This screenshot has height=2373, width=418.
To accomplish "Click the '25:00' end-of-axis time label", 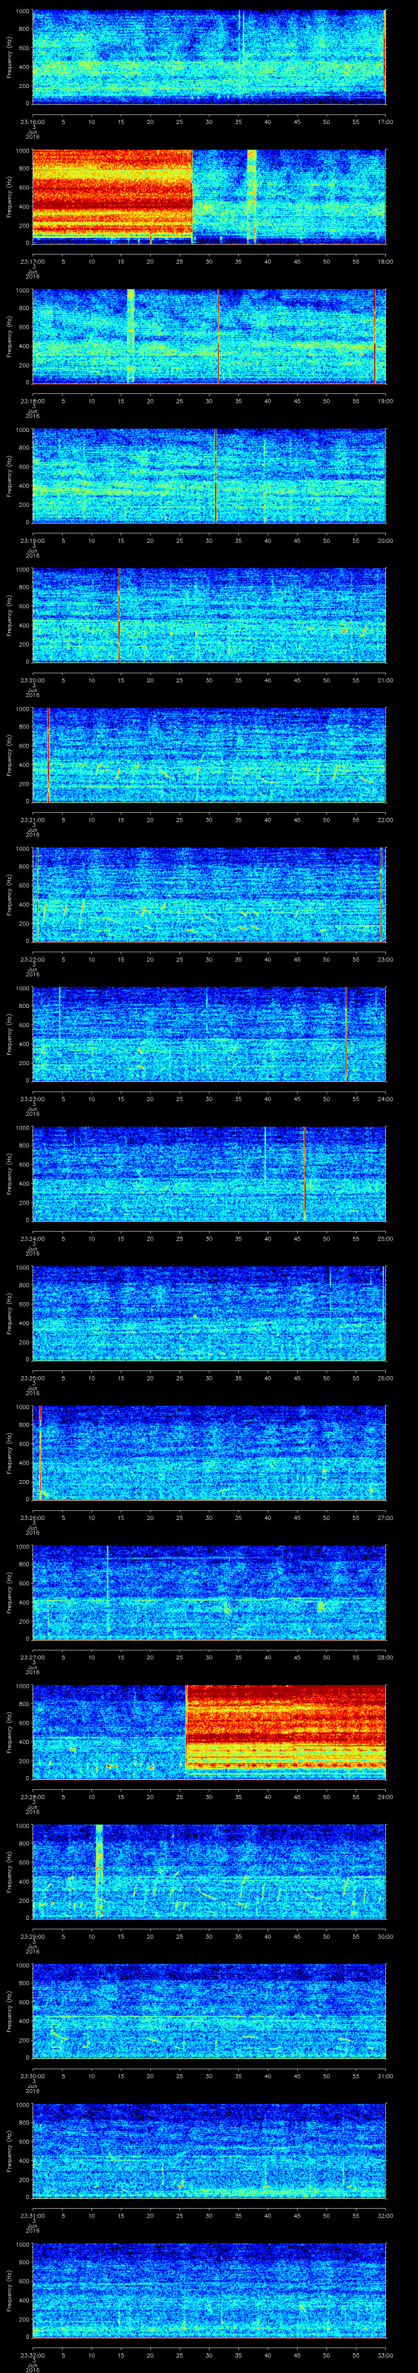I will [386, 1239].
